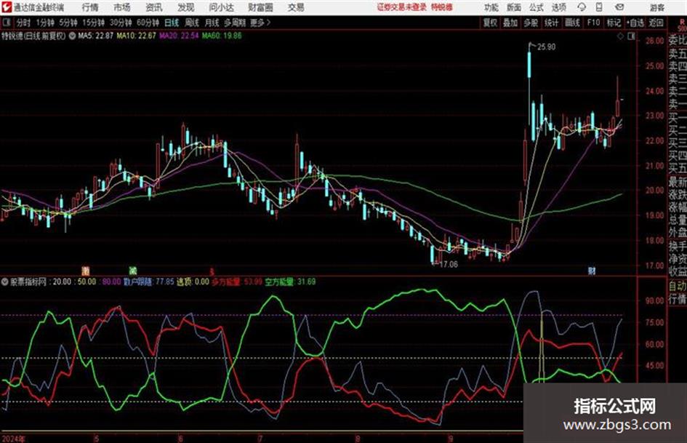Open the envelope messages icon
The width and height of the screenshot is (687, 443).
(619, 7)
